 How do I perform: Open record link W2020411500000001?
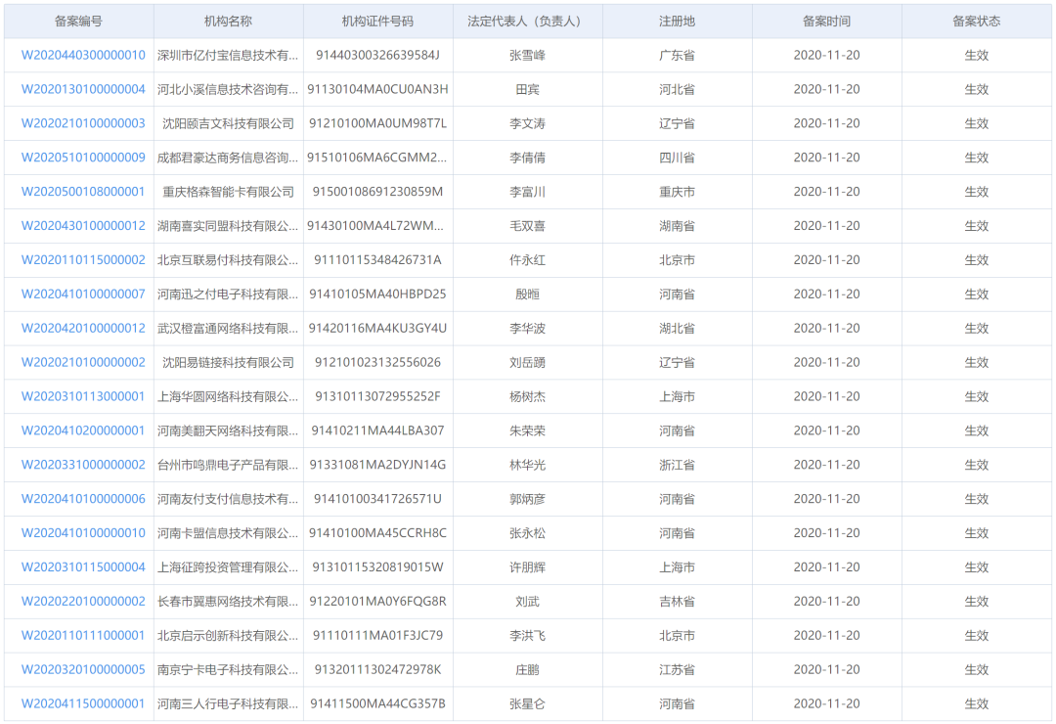click(x=83, y=703)
